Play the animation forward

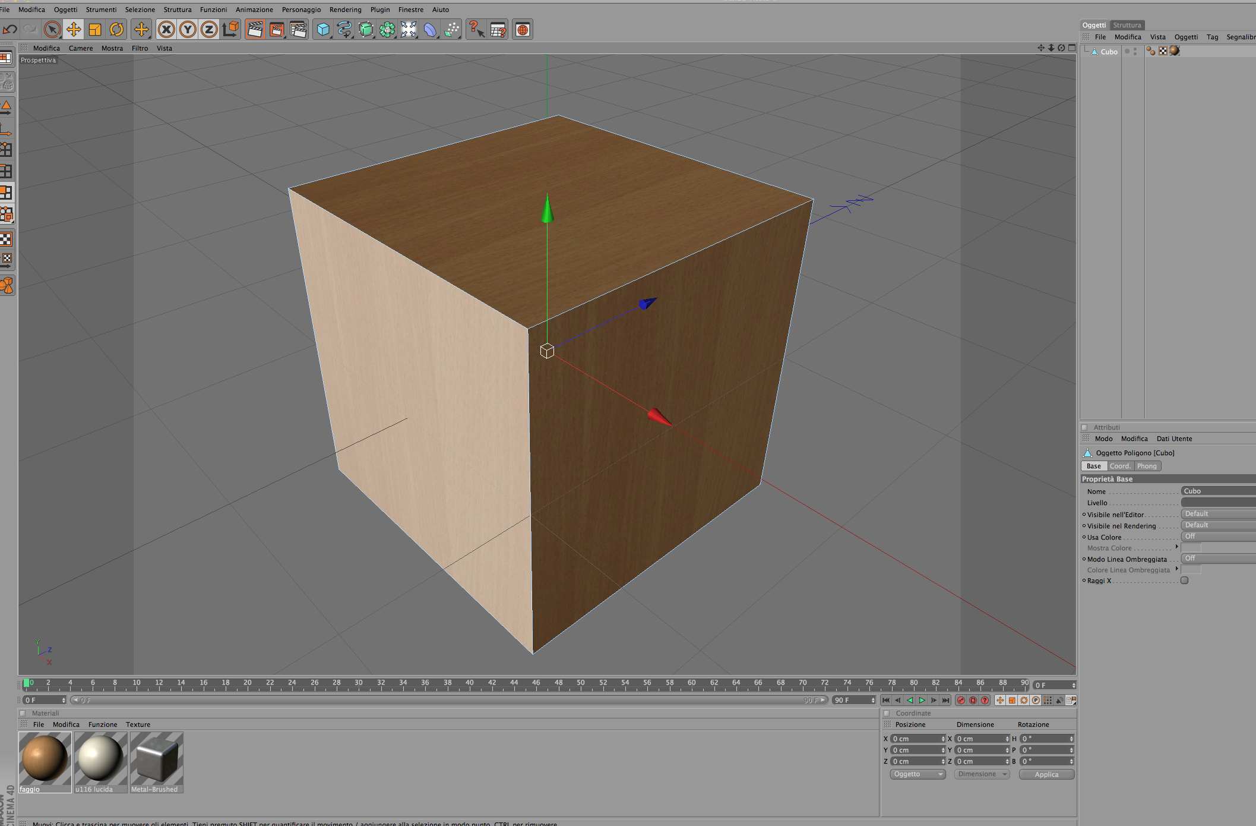pos(922,700)
